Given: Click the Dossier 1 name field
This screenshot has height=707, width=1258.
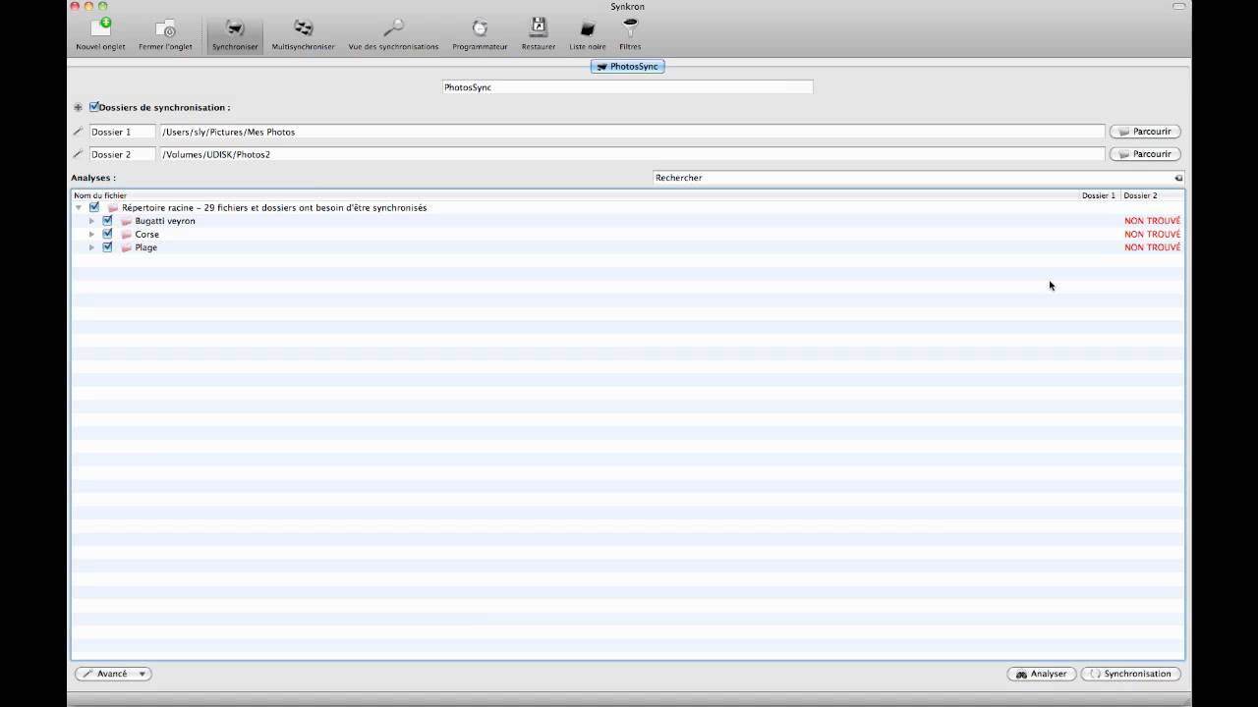Looking at the screenshot, I should (122, 132).
